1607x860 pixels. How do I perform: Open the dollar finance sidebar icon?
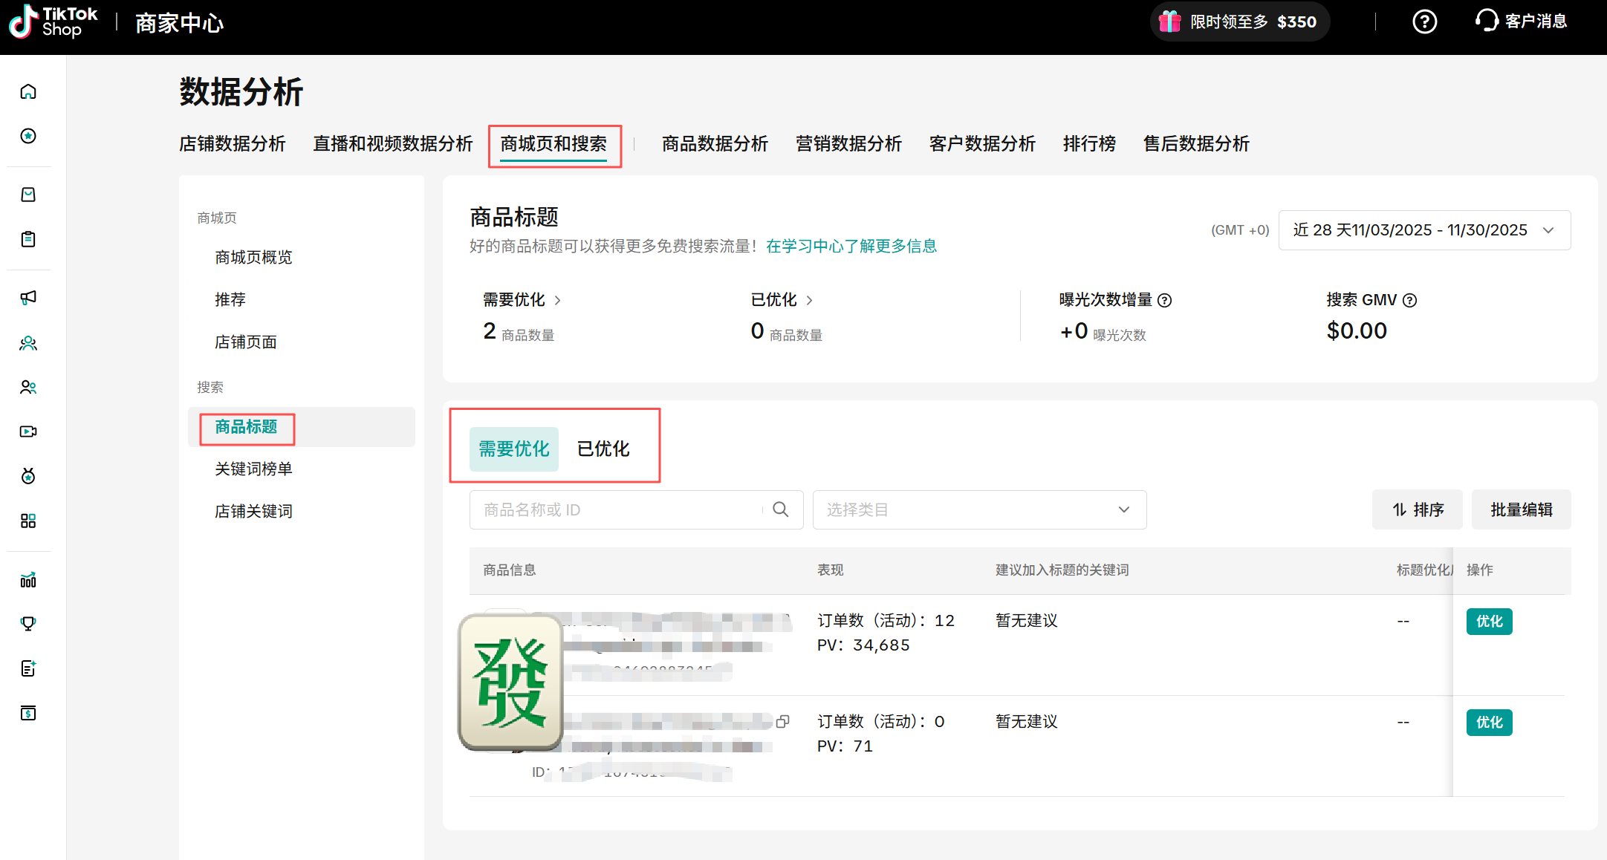click(x=28, y=713)
